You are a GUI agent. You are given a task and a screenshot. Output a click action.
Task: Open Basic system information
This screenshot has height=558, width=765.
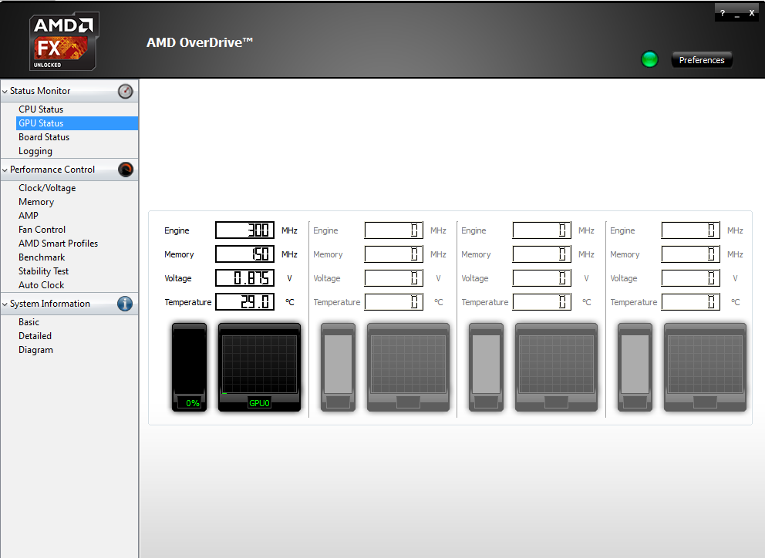click(29, 322)
